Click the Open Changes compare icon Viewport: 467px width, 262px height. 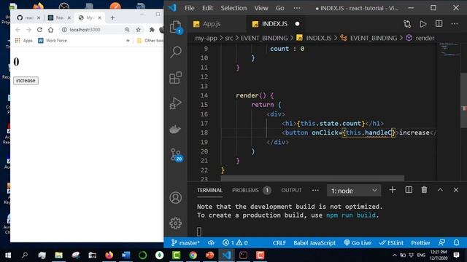pyautogui.click(x=407, y=24)
